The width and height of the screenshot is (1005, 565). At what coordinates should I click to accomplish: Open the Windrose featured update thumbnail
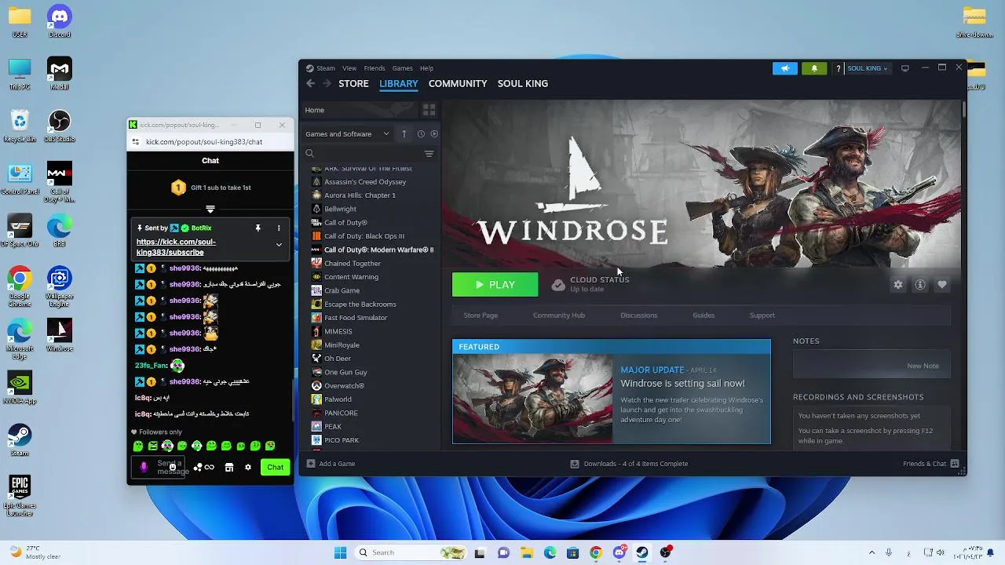pos(532,399)
